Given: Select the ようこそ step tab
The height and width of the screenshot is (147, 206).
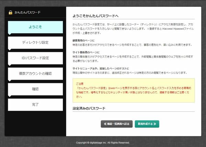Looking at the screenshot, I should [35, 27].
